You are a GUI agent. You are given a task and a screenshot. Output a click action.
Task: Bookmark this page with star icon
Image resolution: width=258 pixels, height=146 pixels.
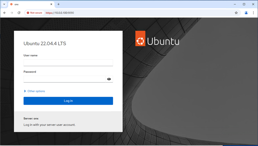236,13
